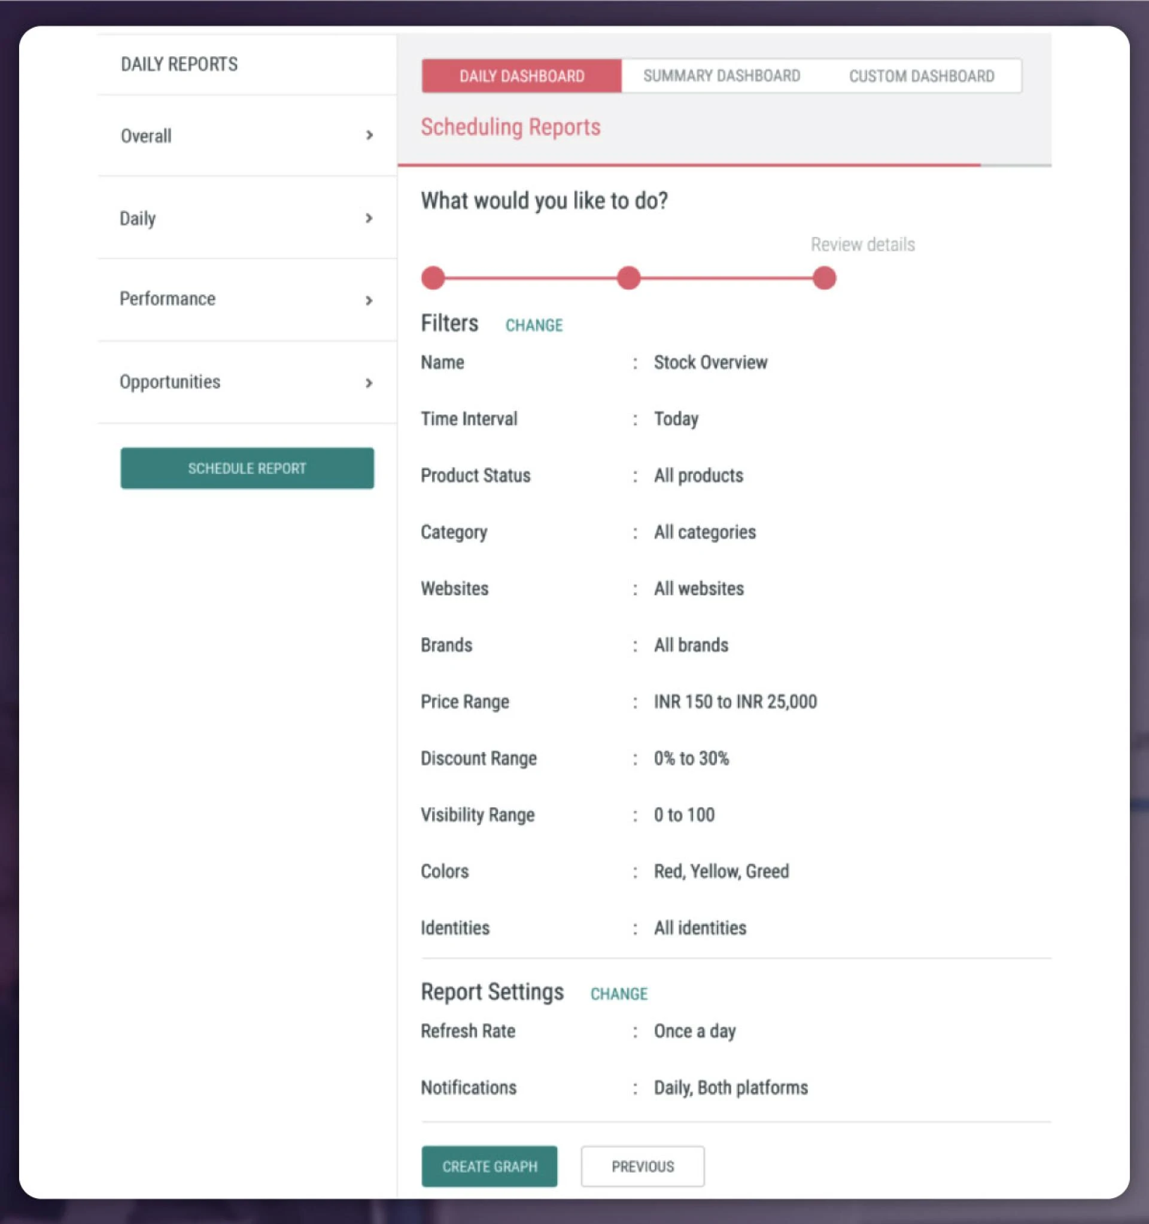Click the Previous button
Image resolution: width=1149 pixels, height=1224 pixels.
click(642, 1165)
